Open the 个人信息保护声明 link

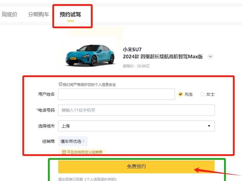pyautogui.click(x=100, y=179)
